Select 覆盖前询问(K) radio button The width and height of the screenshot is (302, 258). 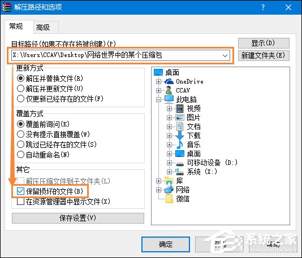coord(20,124)
